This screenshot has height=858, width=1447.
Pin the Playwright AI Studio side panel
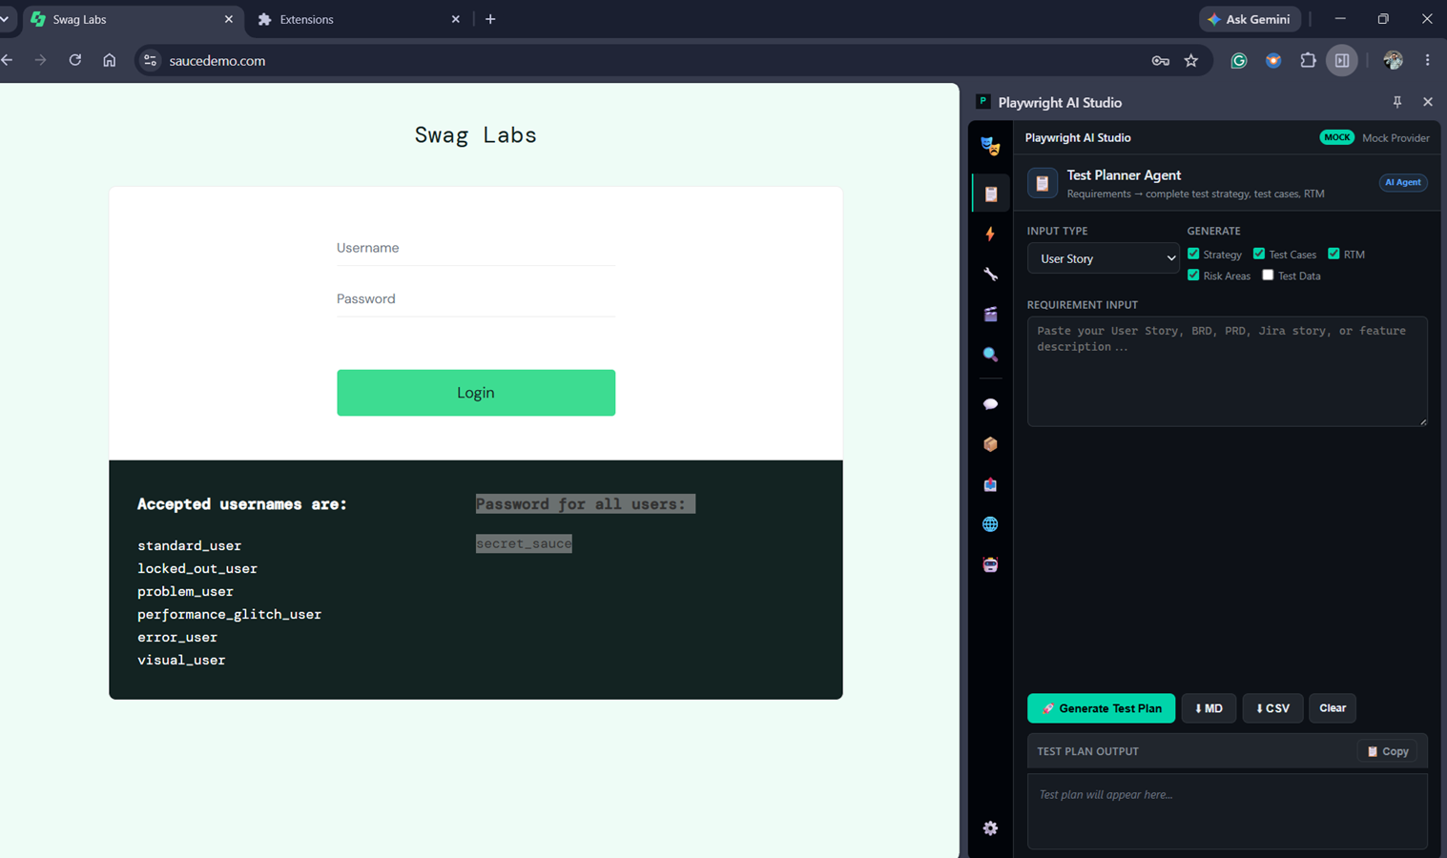1397,102
